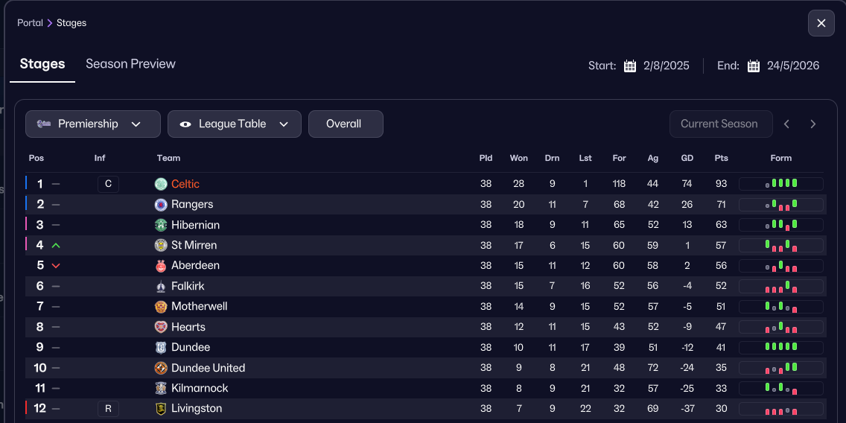Go to the next season arrow
The width and height of the screenshot is (846, 423).
(x=813, y=124)
